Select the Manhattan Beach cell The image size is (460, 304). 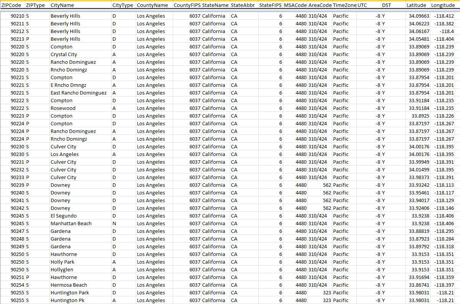[81, 223]
